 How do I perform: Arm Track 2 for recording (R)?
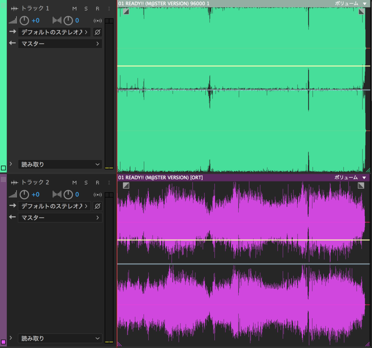pyautogui.click(x=97, y=183)
